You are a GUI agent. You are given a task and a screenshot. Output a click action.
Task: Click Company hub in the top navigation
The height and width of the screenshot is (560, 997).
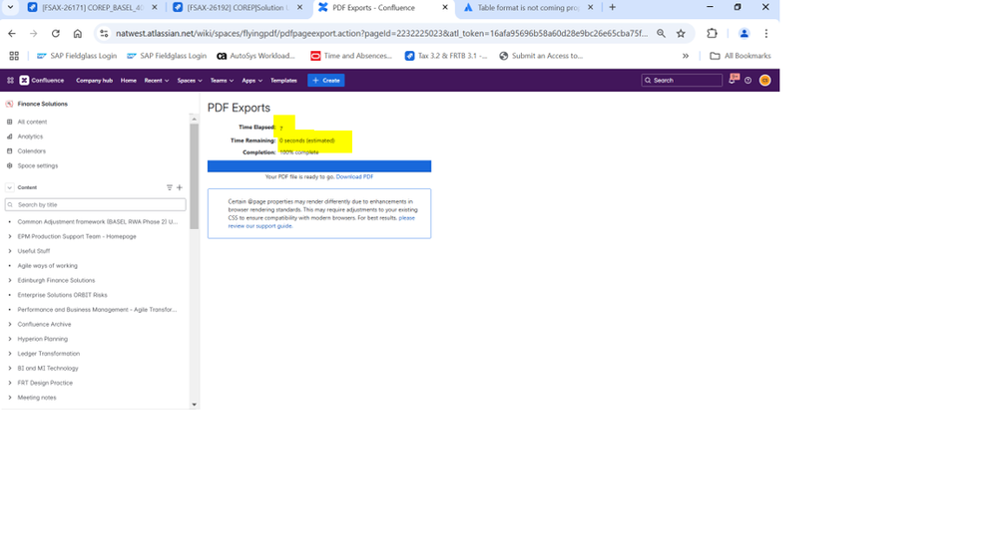pyautogui.click(x=94, y=80)
